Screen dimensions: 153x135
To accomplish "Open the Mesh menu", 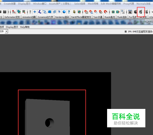I will 93,4.
